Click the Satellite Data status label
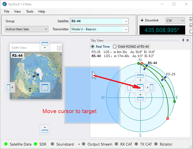Viewport: 193px width, 149px height. click(x=20, y=144)
